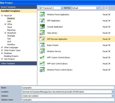Click the Name input field
Viewport: 115px width, 103px height.
(x=68, y=88)
